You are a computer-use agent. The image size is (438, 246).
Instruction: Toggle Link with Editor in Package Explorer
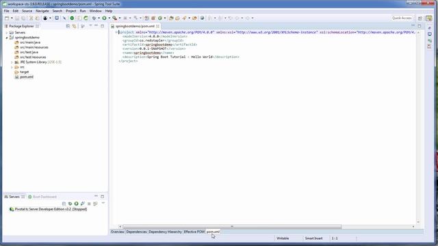pos(74,26)
